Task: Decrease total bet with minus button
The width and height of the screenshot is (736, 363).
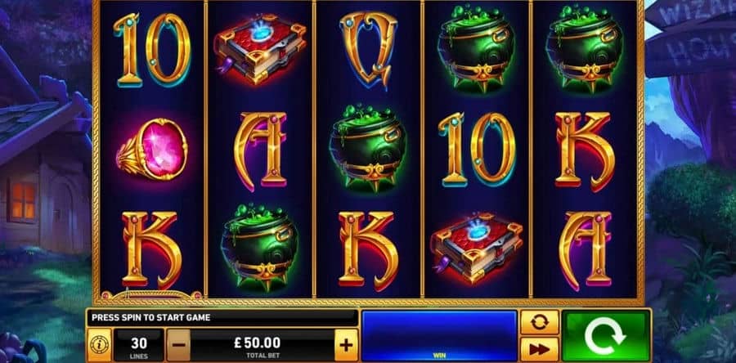Action: tap(178, 345)
